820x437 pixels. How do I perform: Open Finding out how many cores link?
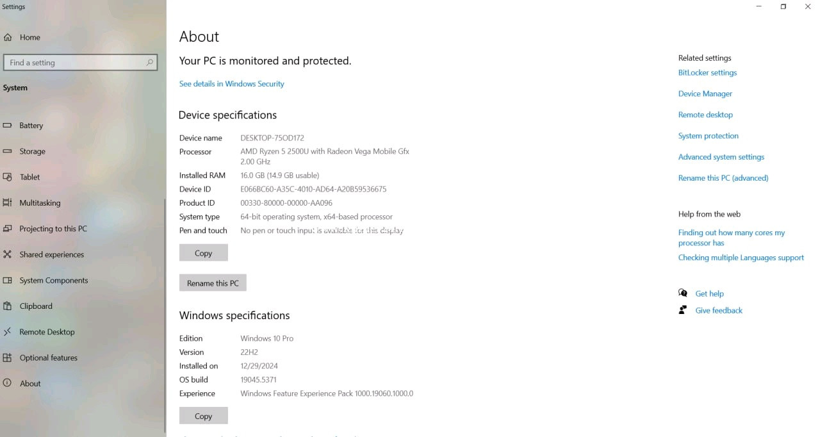(x=732, y=238)
